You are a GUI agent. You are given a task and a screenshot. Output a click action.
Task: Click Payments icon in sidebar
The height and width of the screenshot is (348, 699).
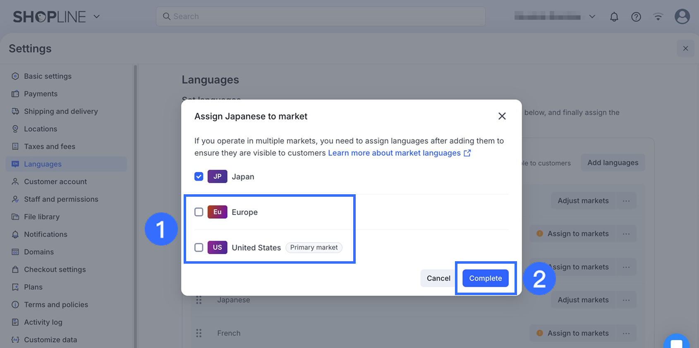pos(15,94)
